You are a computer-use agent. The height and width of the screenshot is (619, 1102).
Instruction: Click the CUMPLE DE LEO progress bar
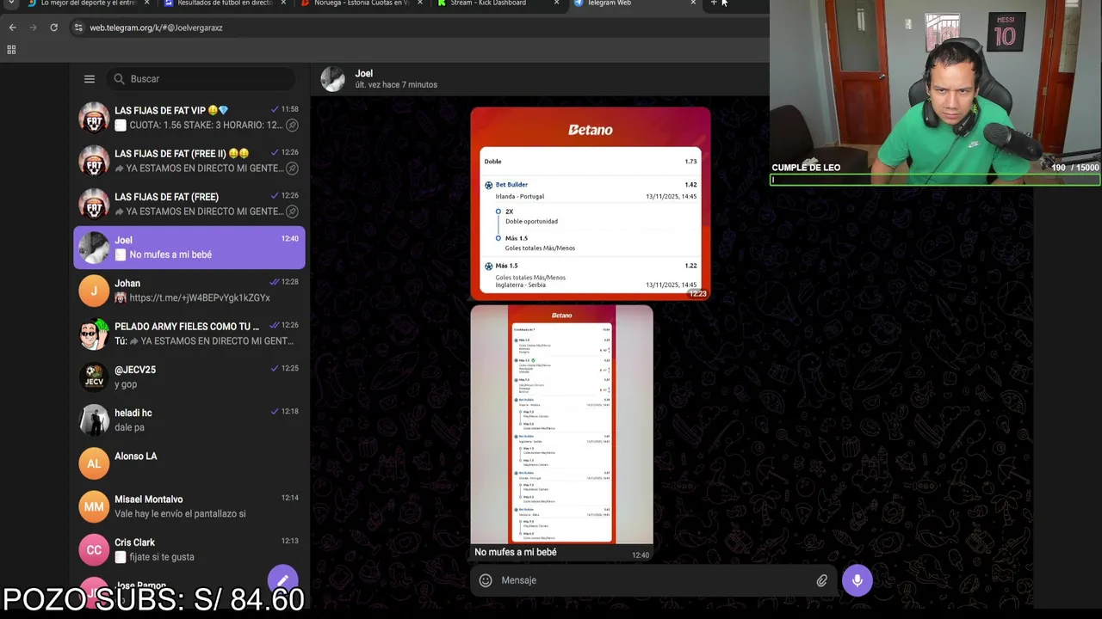tap(935, 180)
